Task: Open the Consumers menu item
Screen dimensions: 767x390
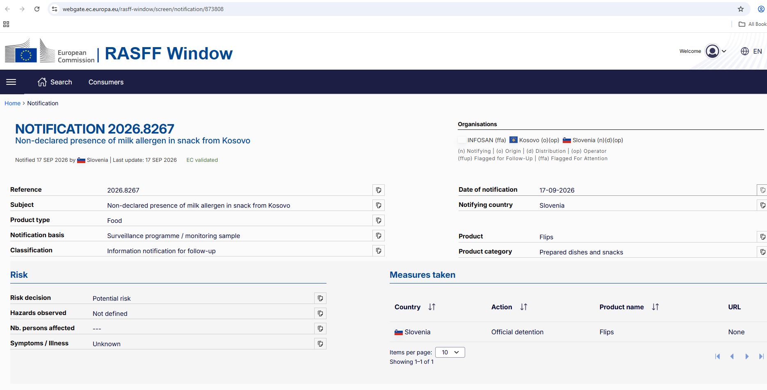Action: tap(106, 82)
